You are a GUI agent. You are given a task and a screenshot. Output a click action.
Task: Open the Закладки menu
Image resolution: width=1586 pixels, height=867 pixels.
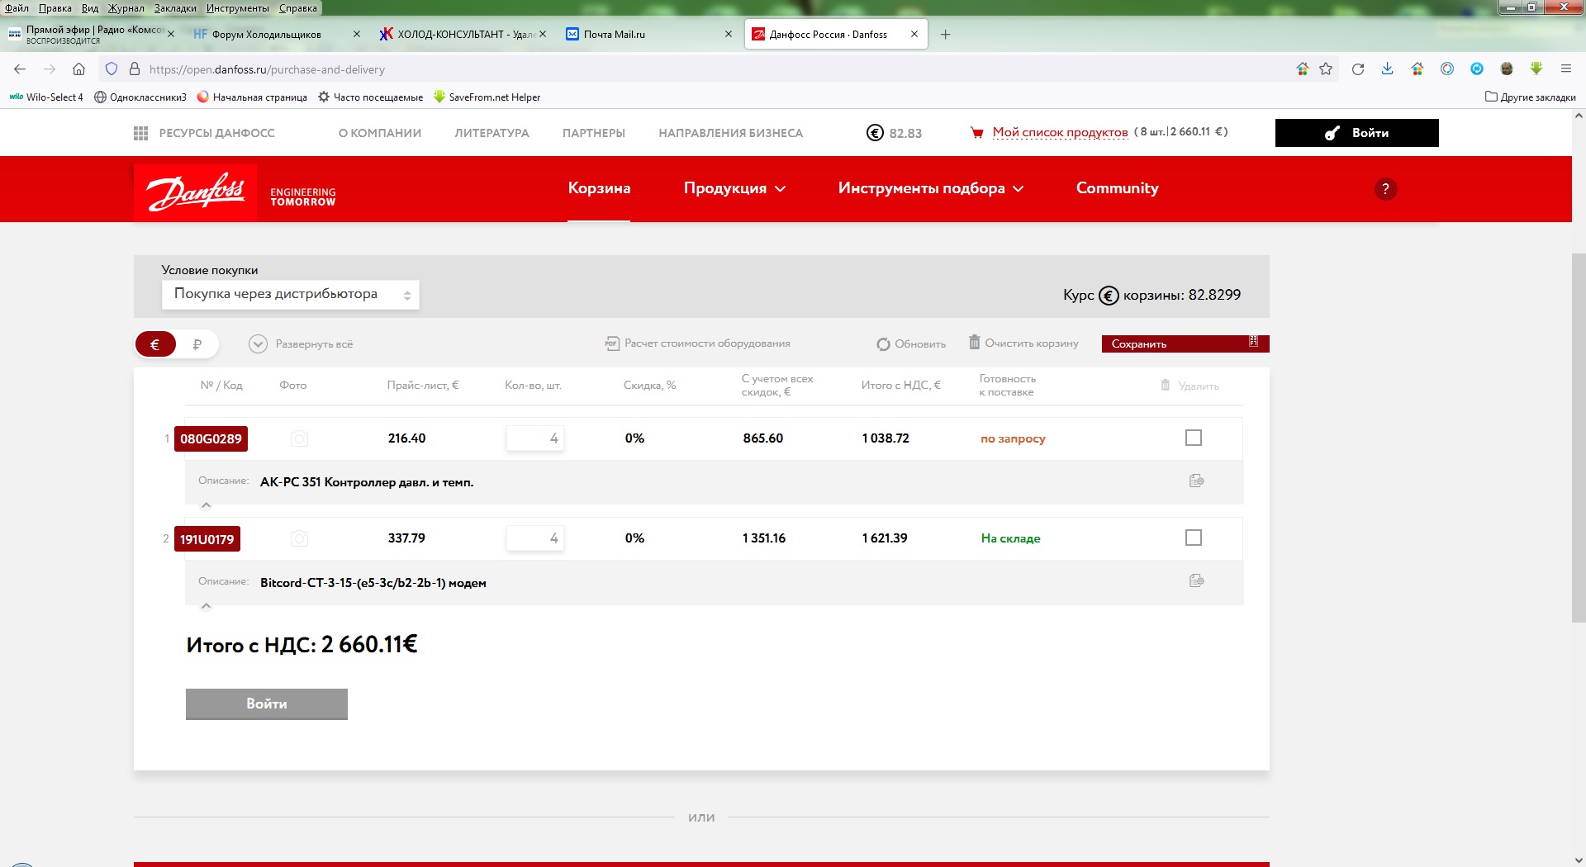click(x=175, y=8)
